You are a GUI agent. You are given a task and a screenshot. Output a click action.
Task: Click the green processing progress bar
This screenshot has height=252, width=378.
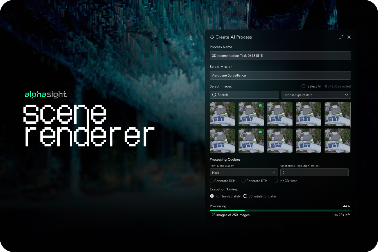tap(227, 210)
